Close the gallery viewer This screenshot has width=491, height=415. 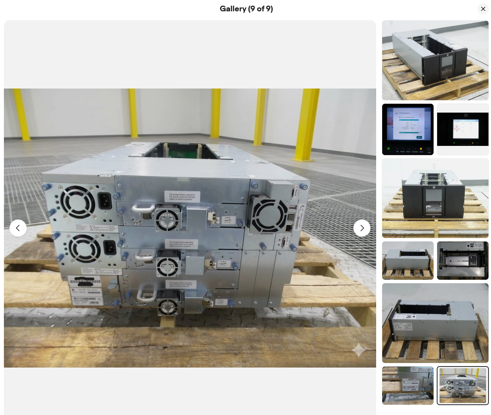tap(483, 9)
